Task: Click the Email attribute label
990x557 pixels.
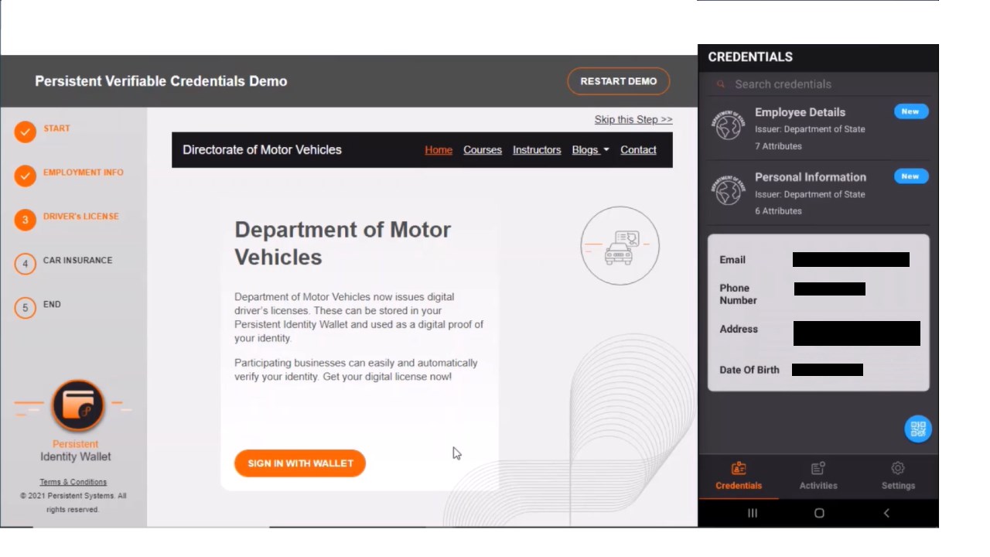Action: tap(732, 260)
